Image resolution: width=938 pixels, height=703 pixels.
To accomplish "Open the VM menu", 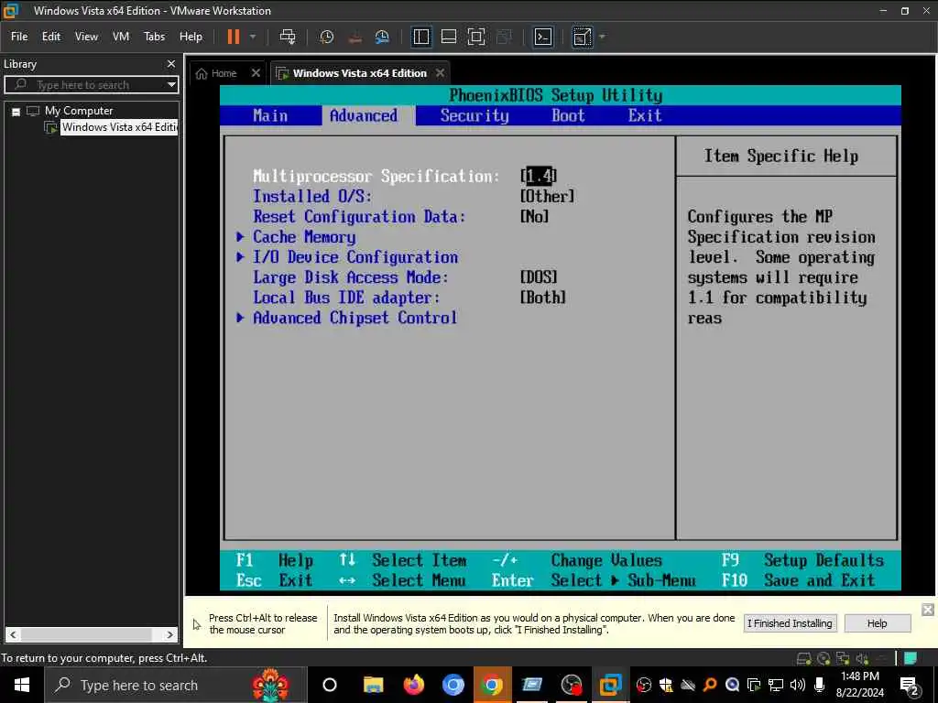I will point(121,37).
